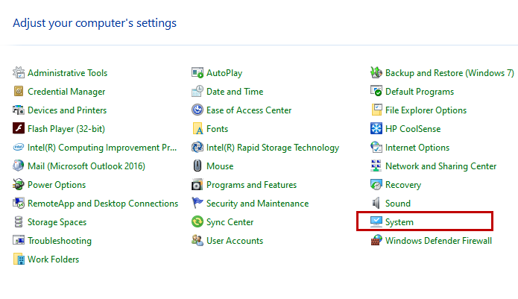This screenshot has height=299, width=518.
Task: Click the Administrative Tools icon
Action: 19,73
